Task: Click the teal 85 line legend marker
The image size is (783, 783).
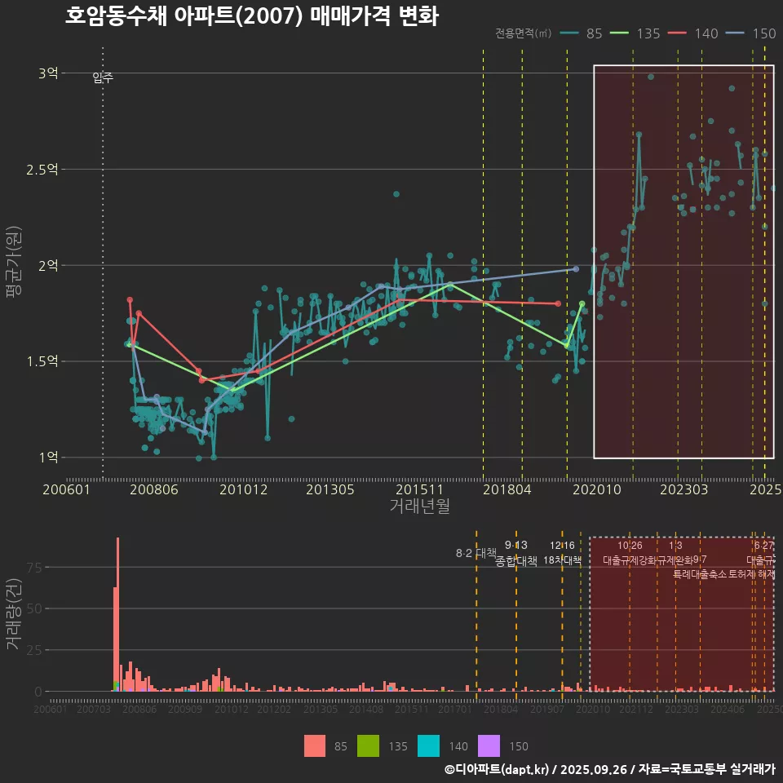Action: click(570, 33)
